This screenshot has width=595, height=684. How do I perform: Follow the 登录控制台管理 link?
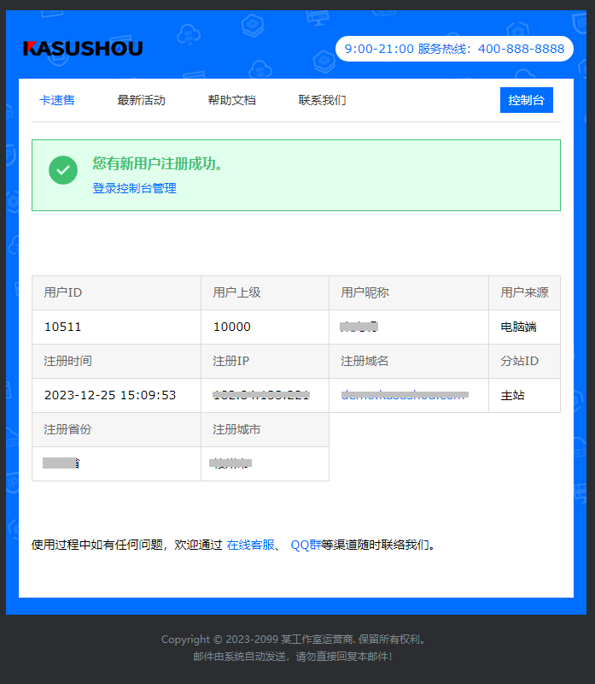point(134,188)
